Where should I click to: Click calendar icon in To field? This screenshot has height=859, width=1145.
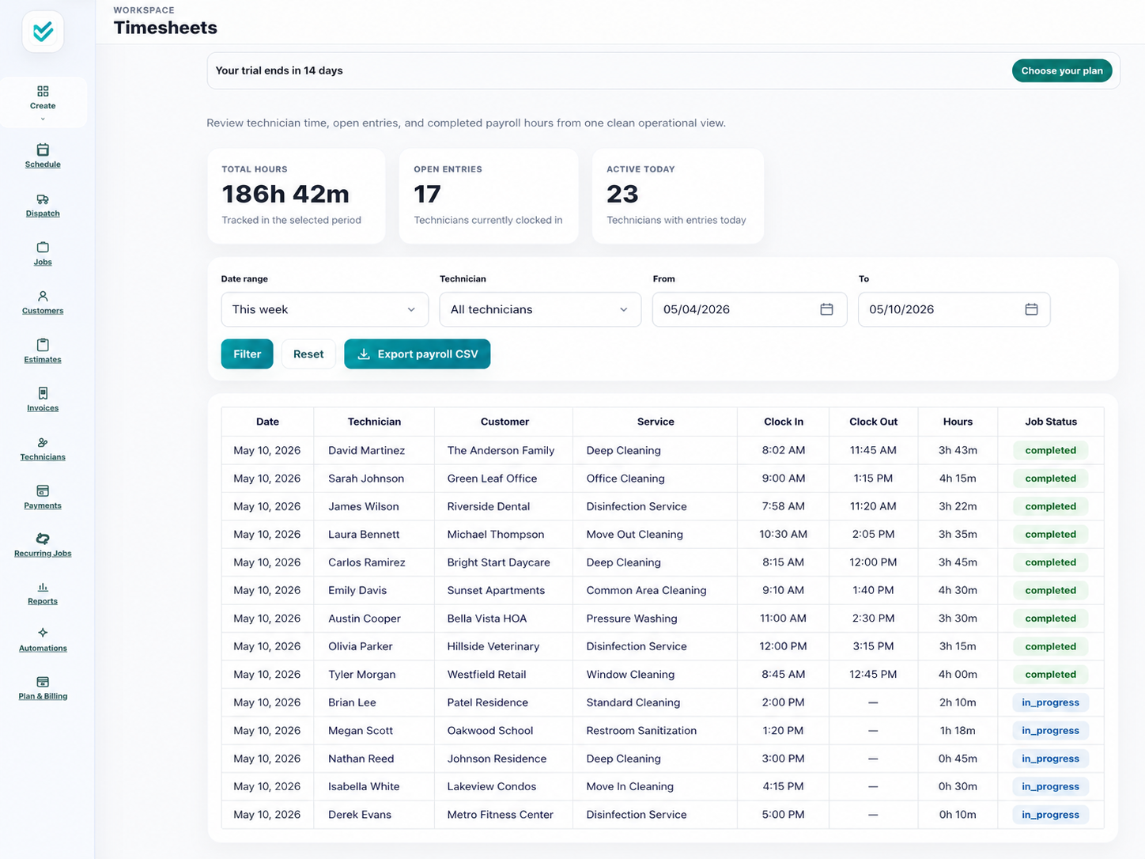point(1031,309)
